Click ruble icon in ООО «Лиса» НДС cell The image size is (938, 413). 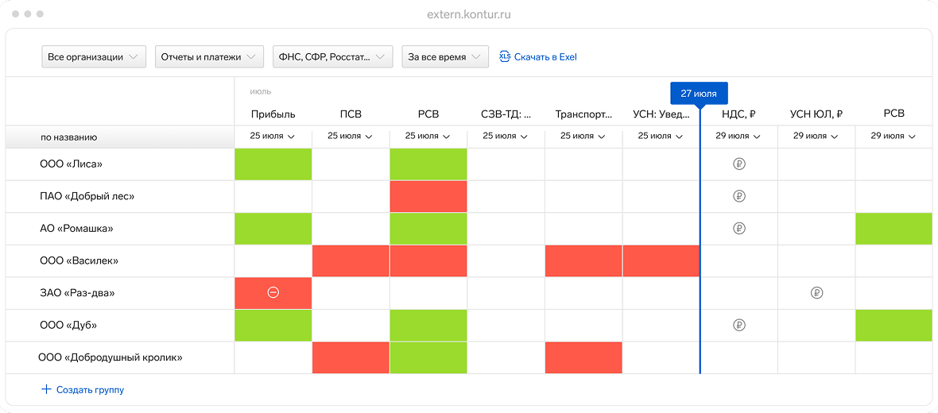(x=739, y=164)
